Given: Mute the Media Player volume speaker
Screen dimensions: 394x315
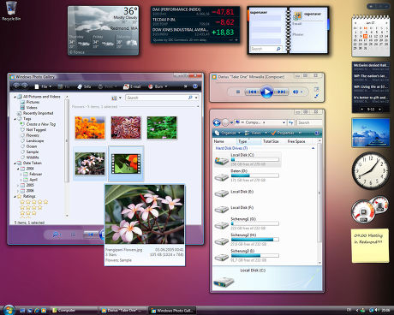Looking at the screenshot, I should coord(295,92).
